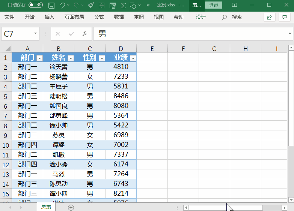
Task: Click the Share icon button
Action: [x=270, y=17]
